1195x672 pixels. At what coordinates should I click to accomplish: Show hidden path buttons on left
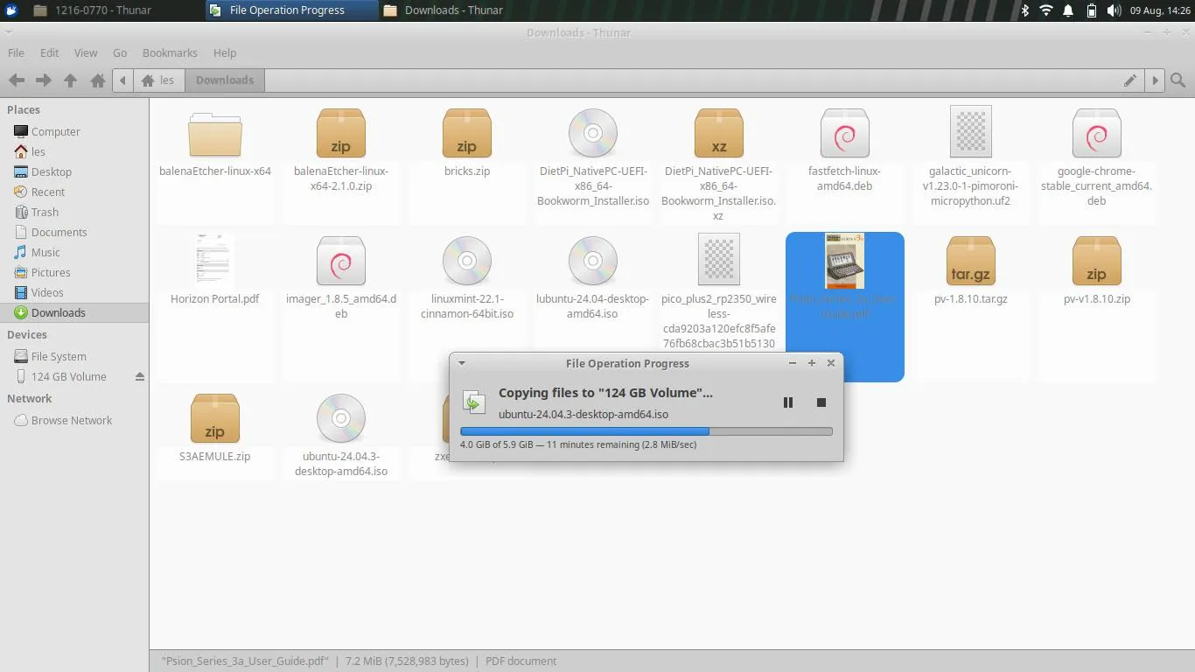[x=122, y=80]
